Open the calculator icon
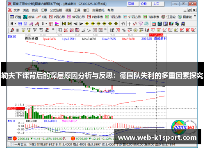Screen dimensions: 205x148 (159, 24)
